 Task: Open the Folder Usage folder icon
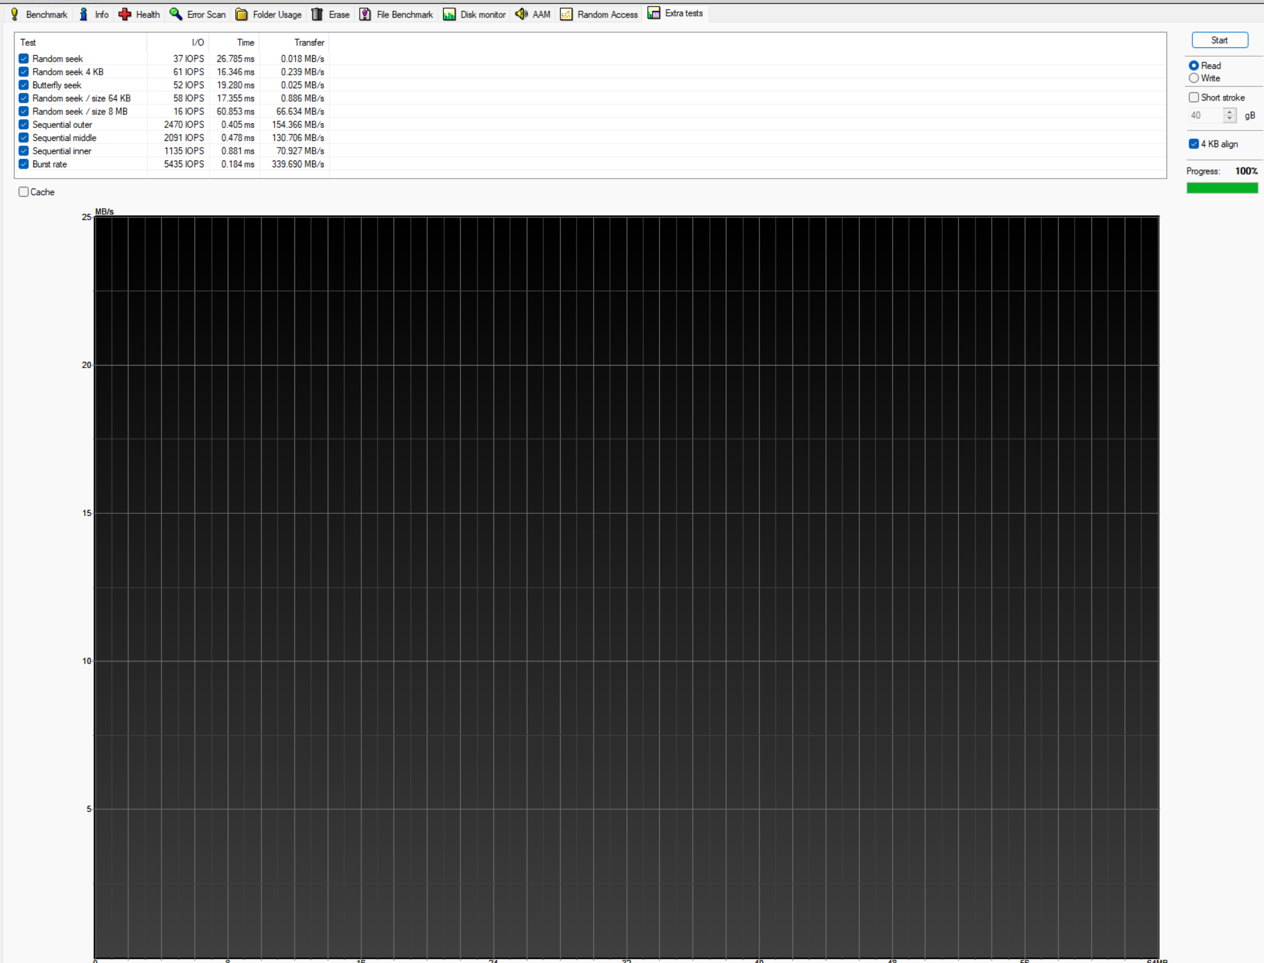tap(242, 14)
